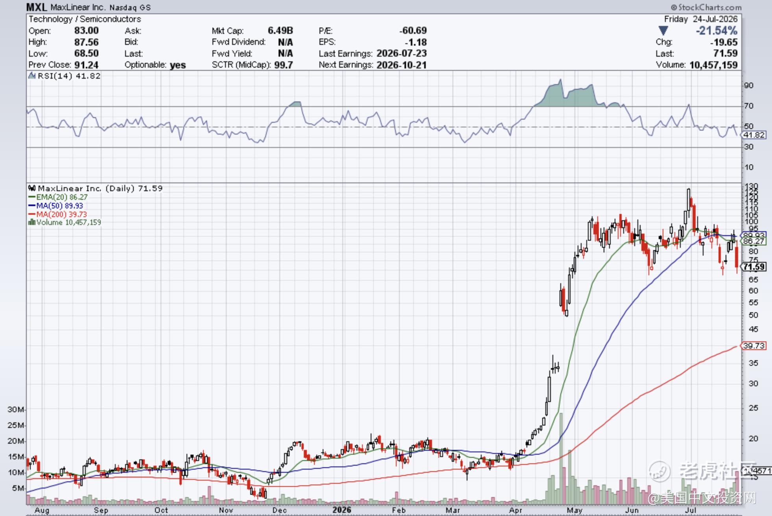Click the down-triangle icon beside -21.54%

[x=663, y=31]
